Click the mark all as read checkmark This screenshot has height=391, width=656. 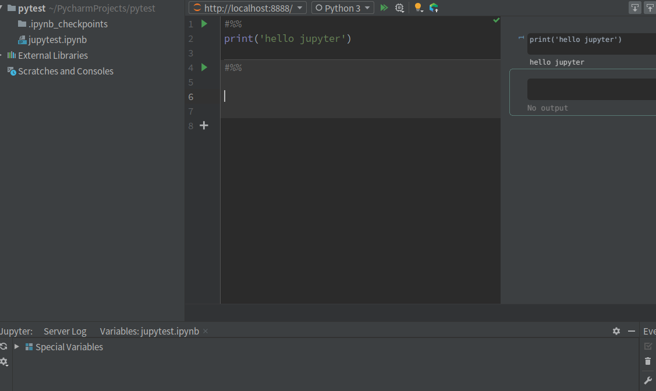click(648, 346)
